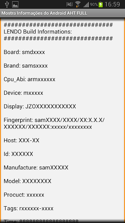Tap the Model: XXXXXXXX line
Image resolution: width=125 pixels, height=223 pixels.
[27, 181]
